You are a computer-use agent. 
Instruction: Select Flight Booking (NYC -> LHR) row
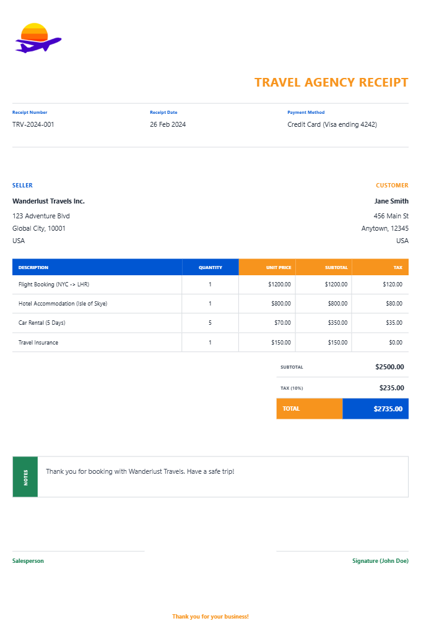[x=210, y=285]
